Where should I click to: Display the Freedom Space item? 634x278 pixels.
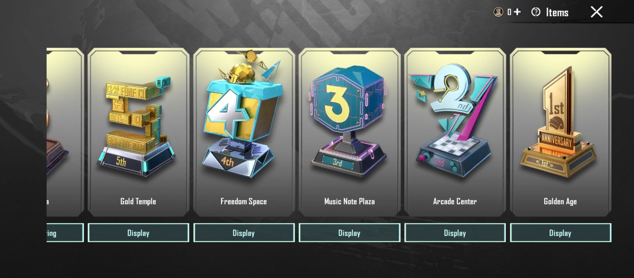pyautogui.click(x=244, y=233)
